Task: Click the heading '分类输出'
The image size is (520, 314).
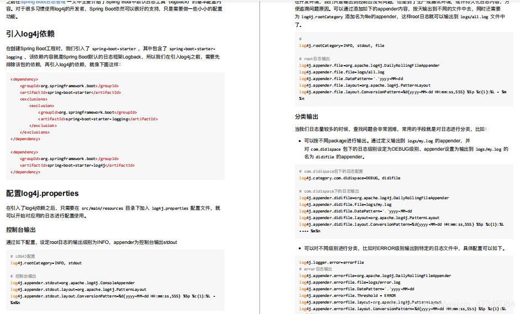Action: [x=306, y=116]
